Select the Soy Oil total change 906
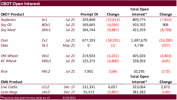 (x=165, y=25)
